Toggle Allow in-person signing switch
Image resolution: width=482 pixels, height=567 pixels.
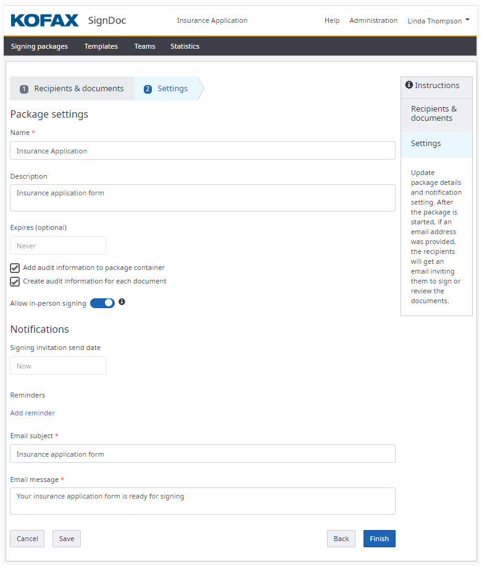coord(102,303)
